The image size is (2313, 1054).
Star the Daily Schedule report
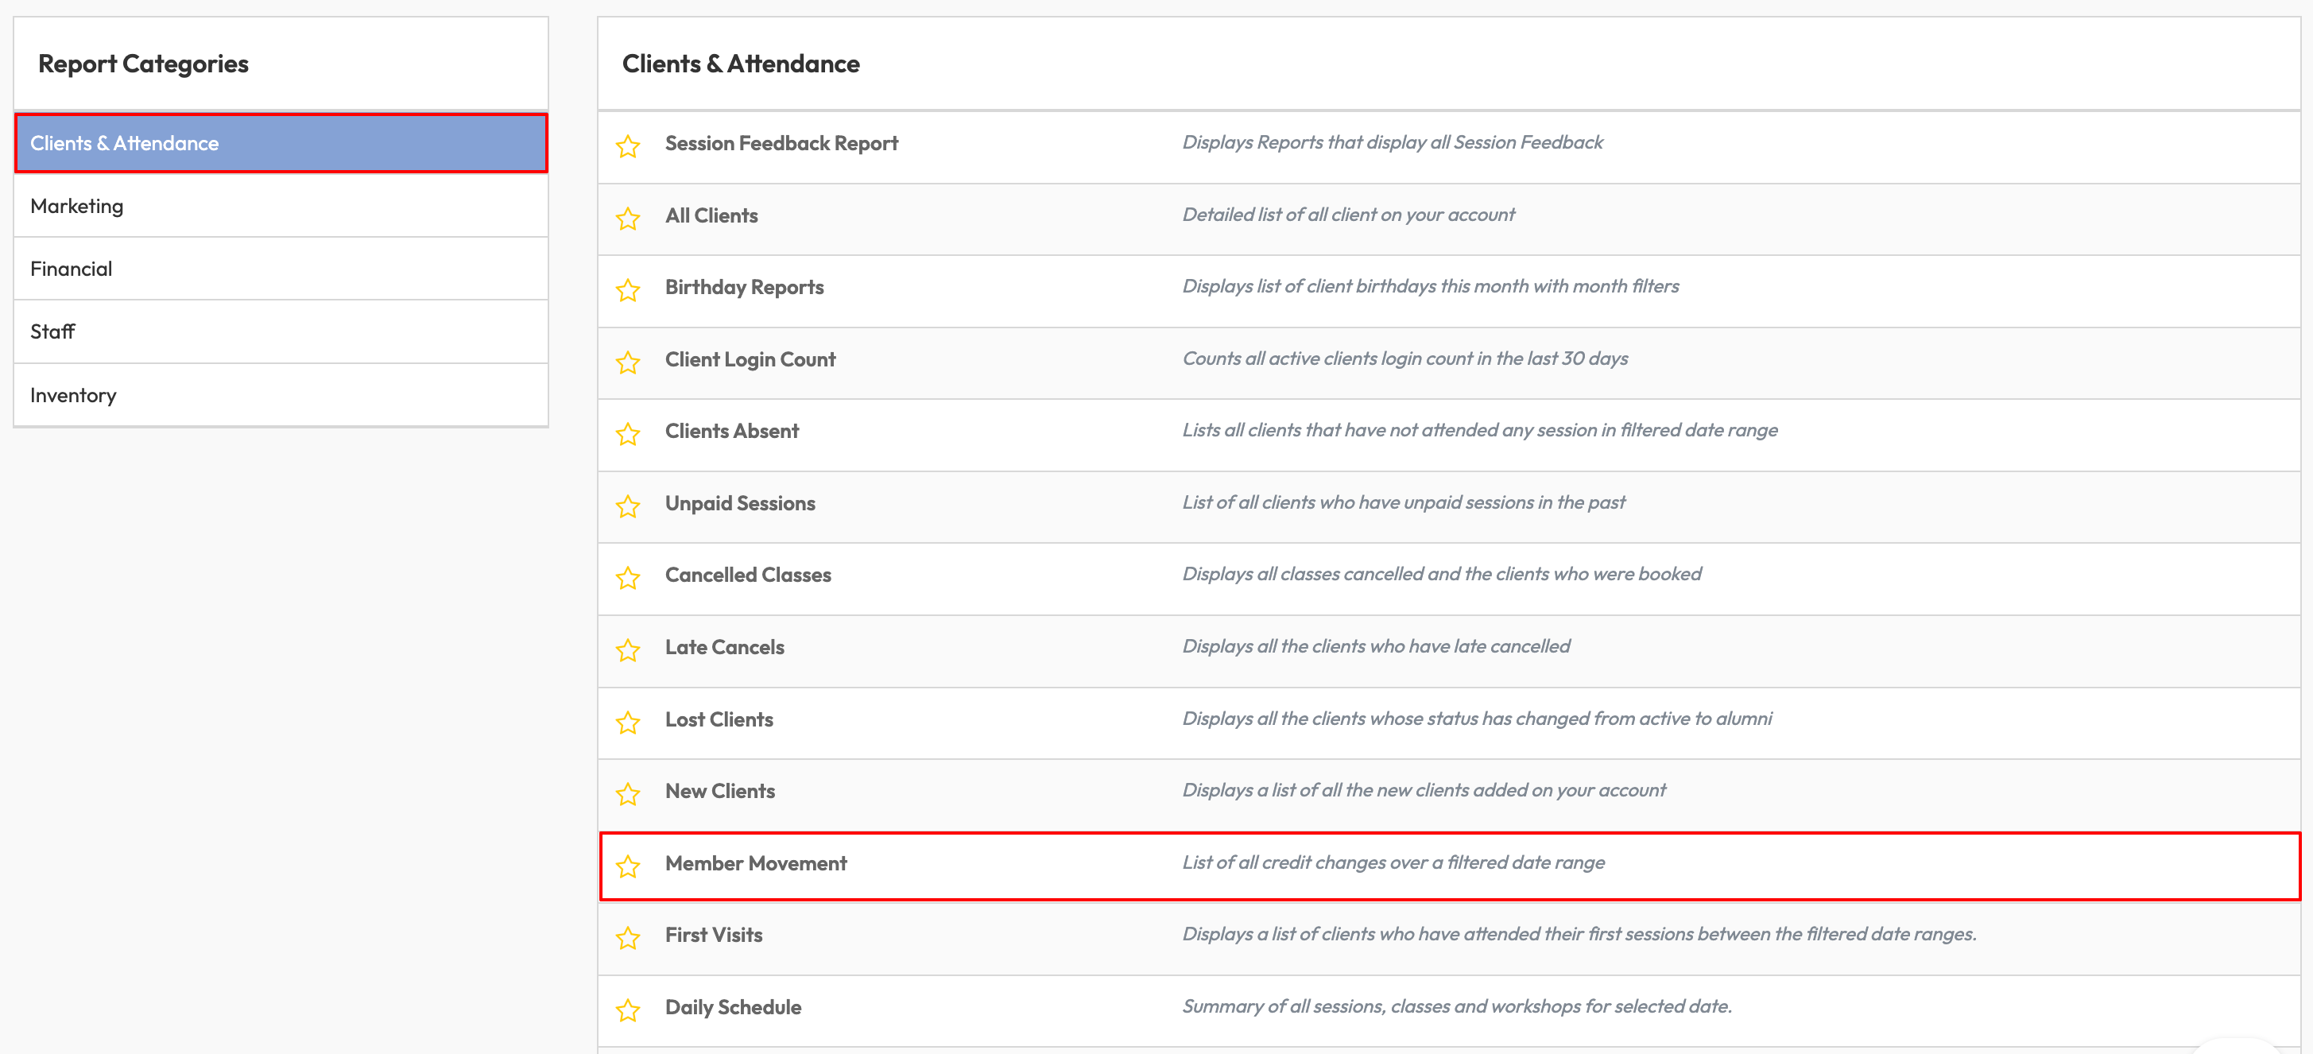point(628,1010)
